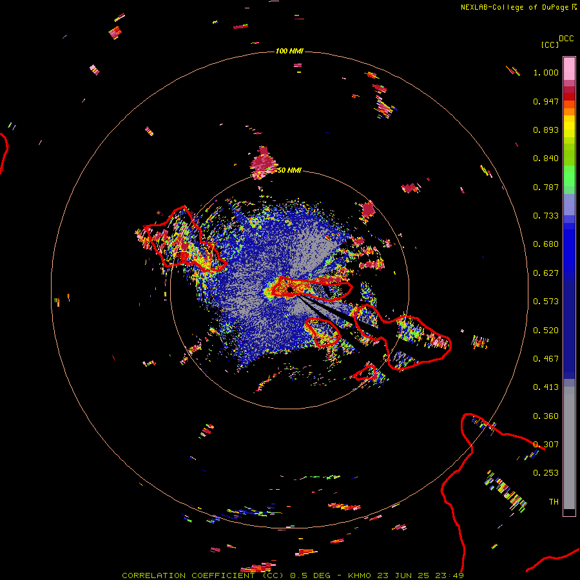Click the 0.947 color scale label

[x=546, y=101]
